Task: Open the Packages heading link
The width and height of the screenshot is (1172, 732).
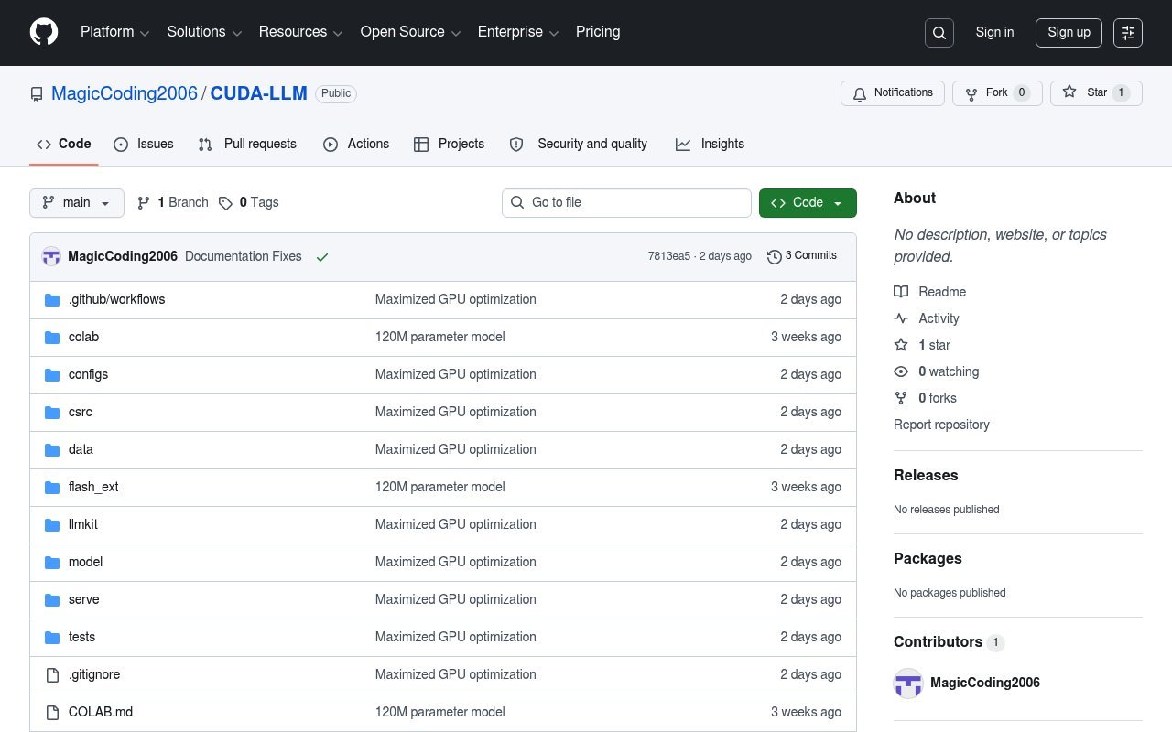Action: point(928,559)
